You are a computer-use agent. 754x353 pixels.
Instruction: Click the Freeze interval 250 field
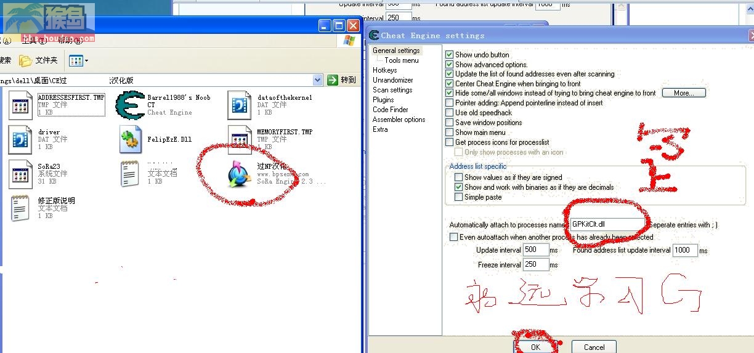point(535,265)
